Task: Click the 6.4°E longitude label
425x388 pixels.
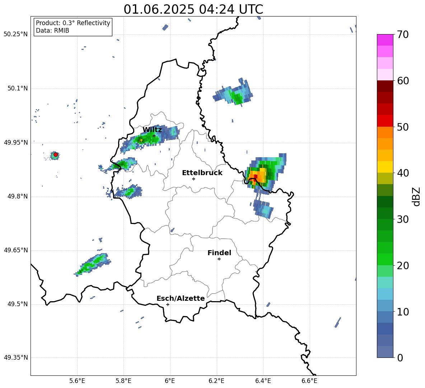Action: pyautogui.click(x=263, y=381)
